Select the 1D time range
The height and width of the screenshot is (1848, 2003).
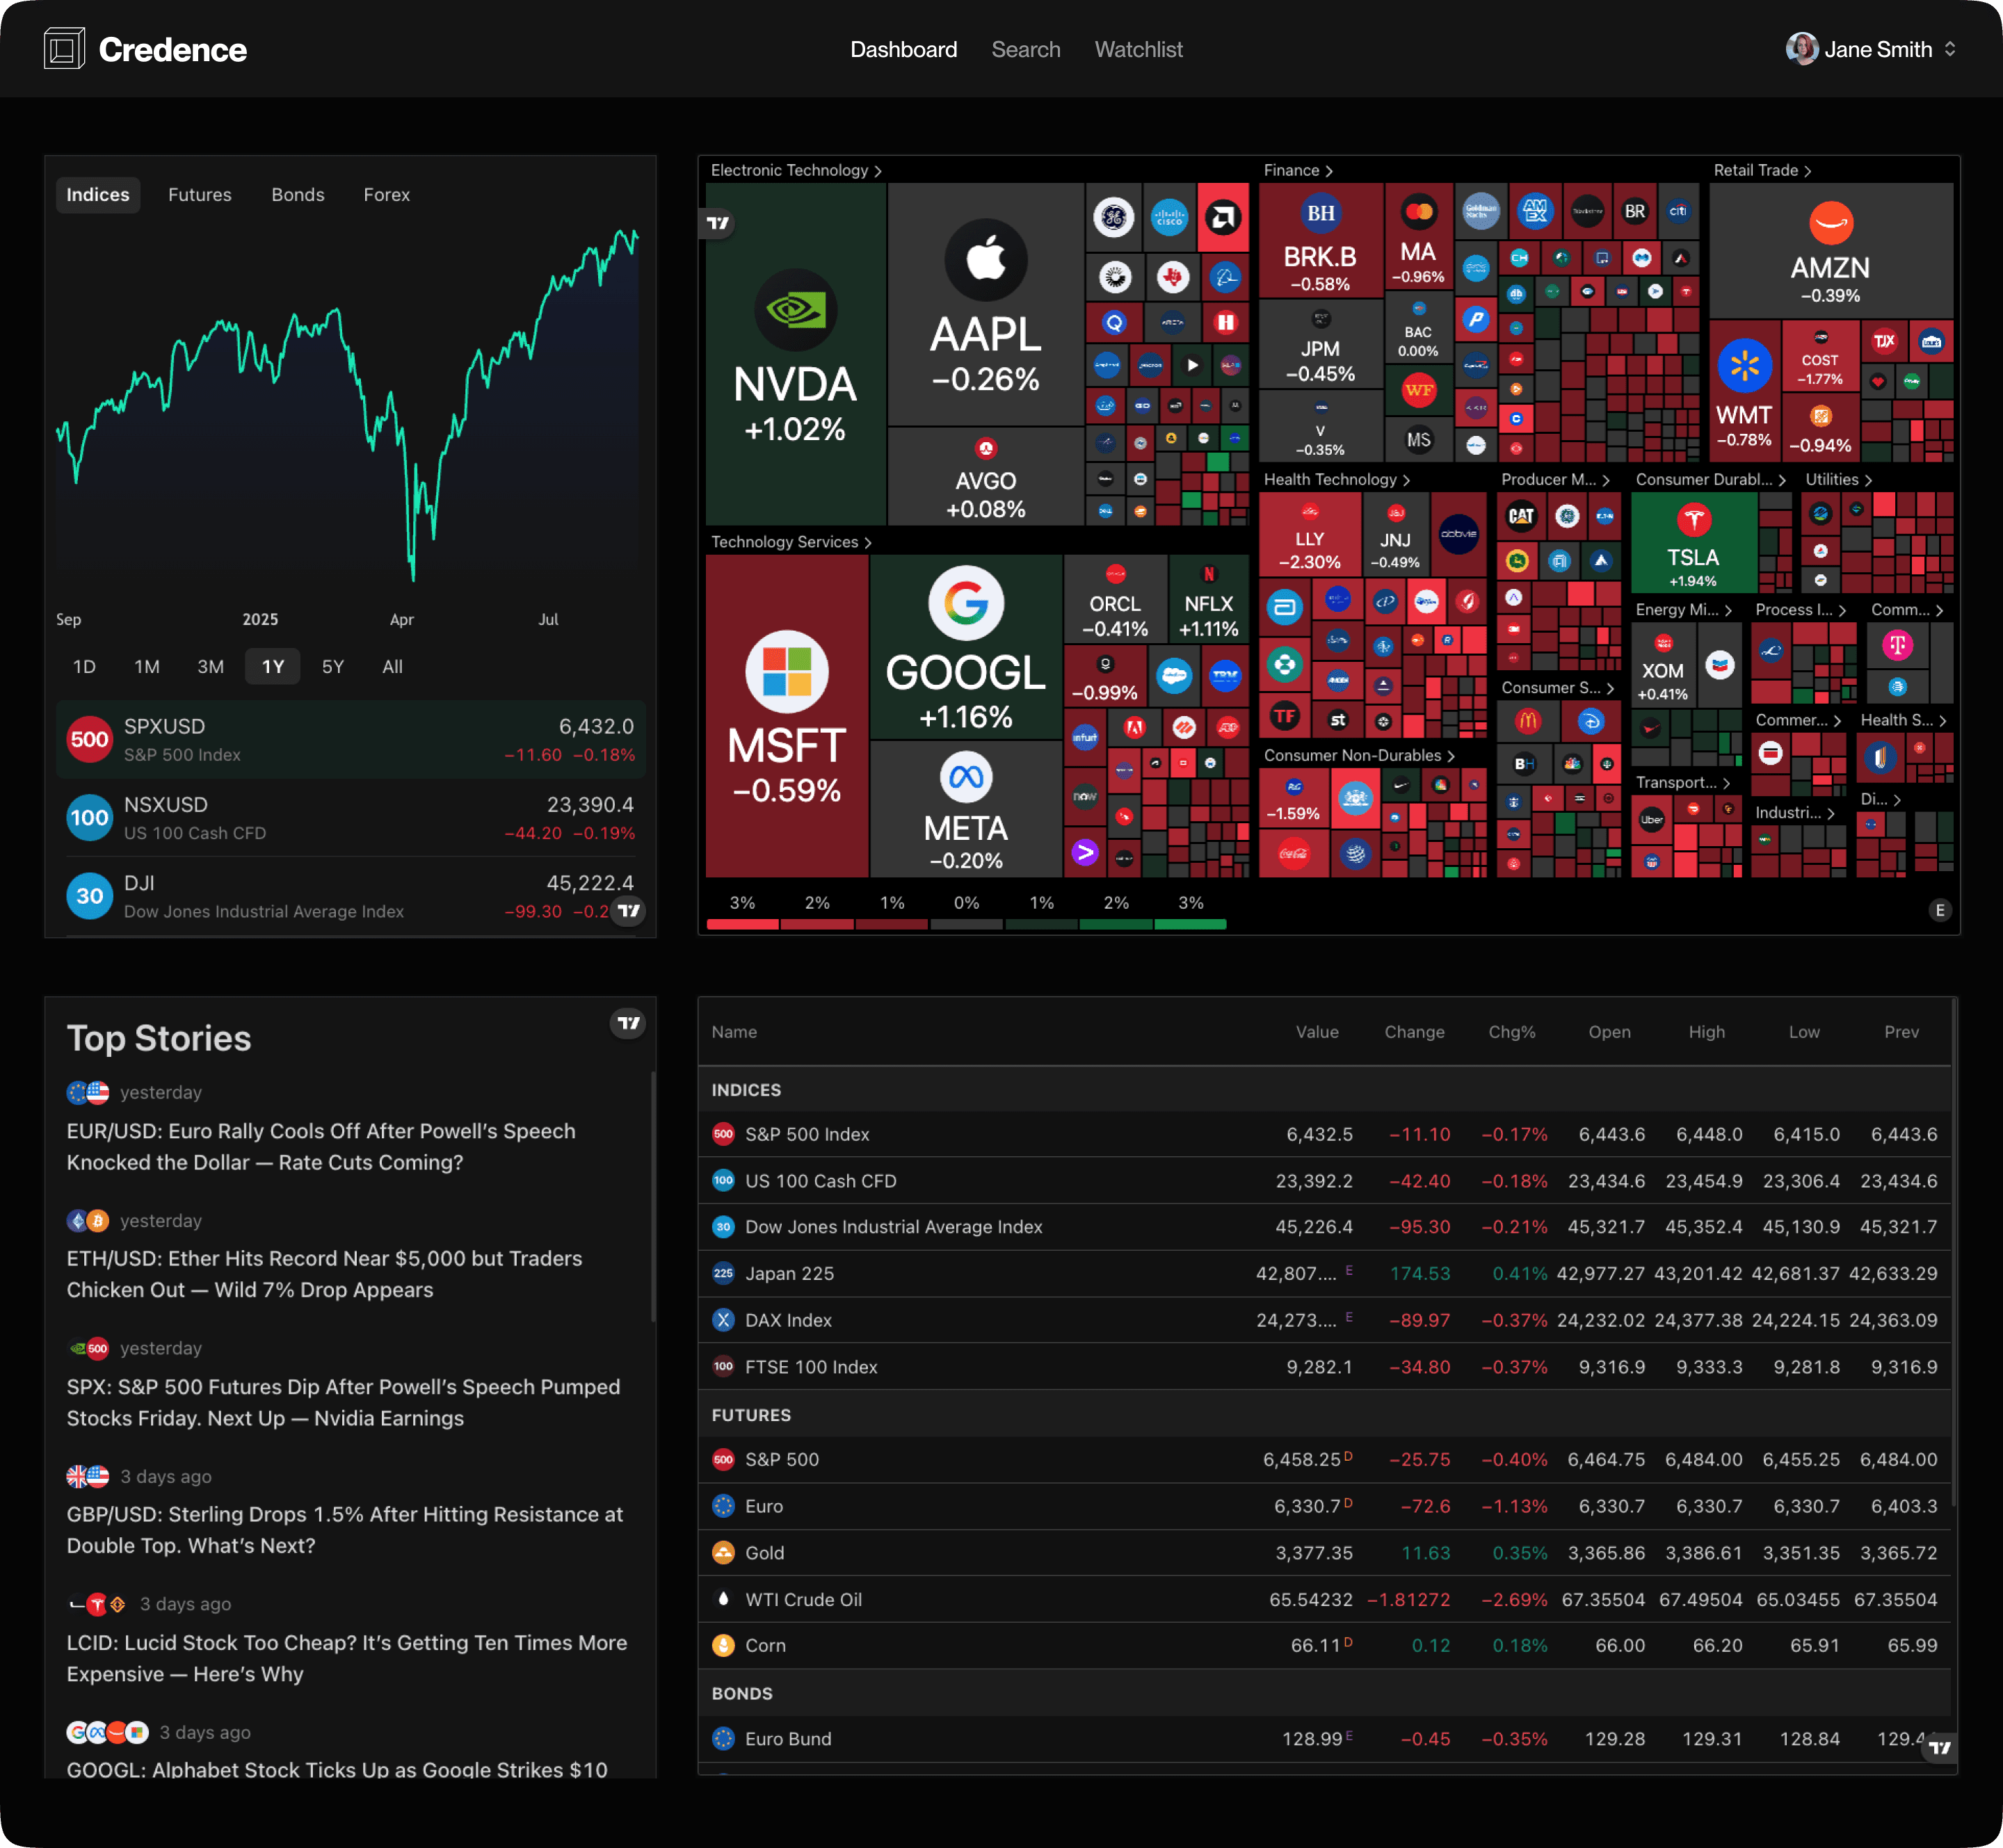point(85,667)
